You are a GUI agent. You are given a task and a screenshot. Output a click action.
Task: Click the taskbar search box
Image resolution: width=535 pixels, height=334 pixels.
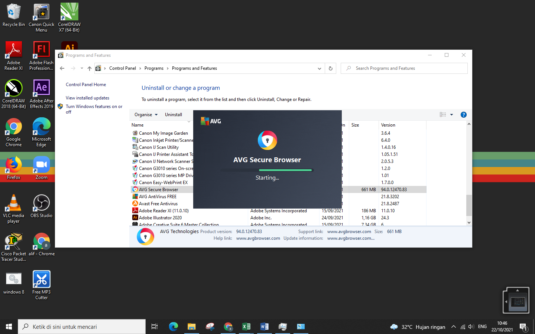82,327
